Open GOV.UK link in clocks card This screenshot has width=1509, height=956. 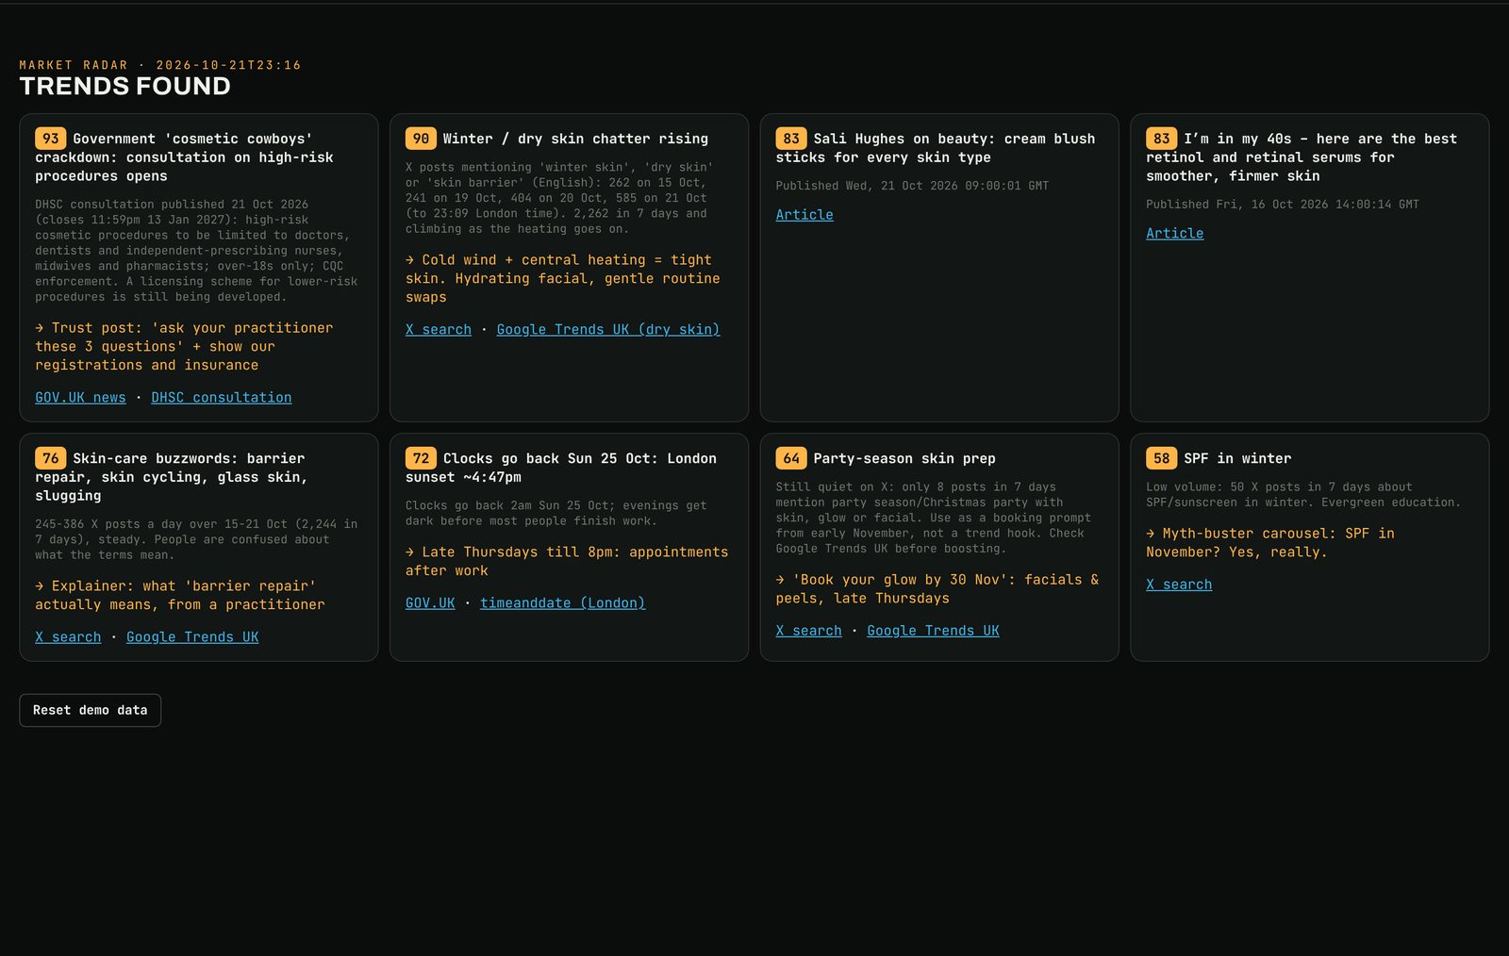point(430,603)
